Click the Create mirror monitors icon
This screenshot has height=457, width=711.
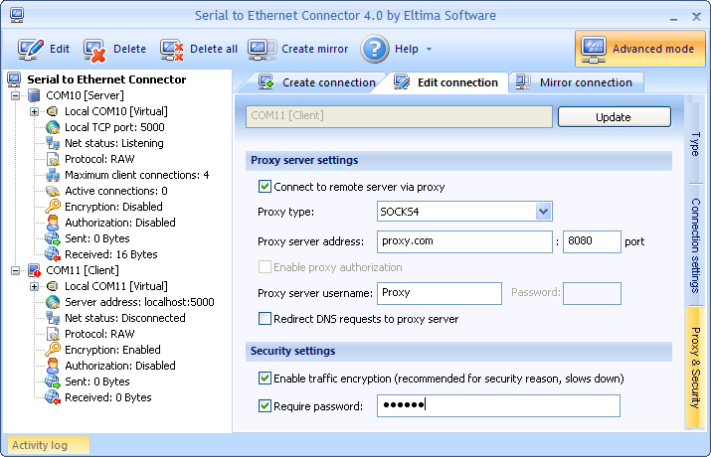(262, 50)
